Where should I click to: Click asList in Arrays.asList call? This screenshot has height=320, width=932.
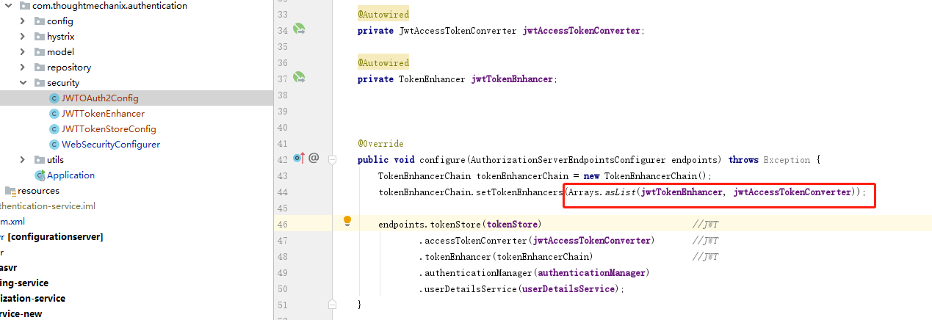[621, 192]
